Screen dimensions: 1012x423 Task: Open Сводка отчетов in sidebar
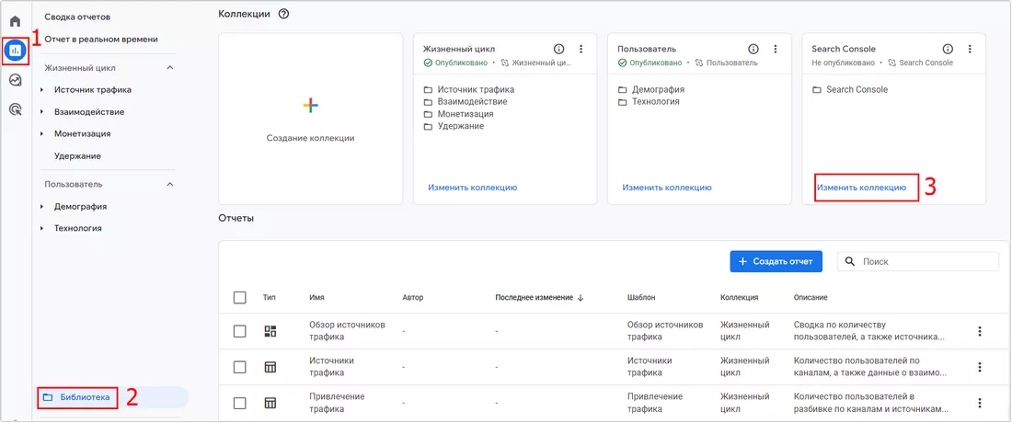coord(77,17)
